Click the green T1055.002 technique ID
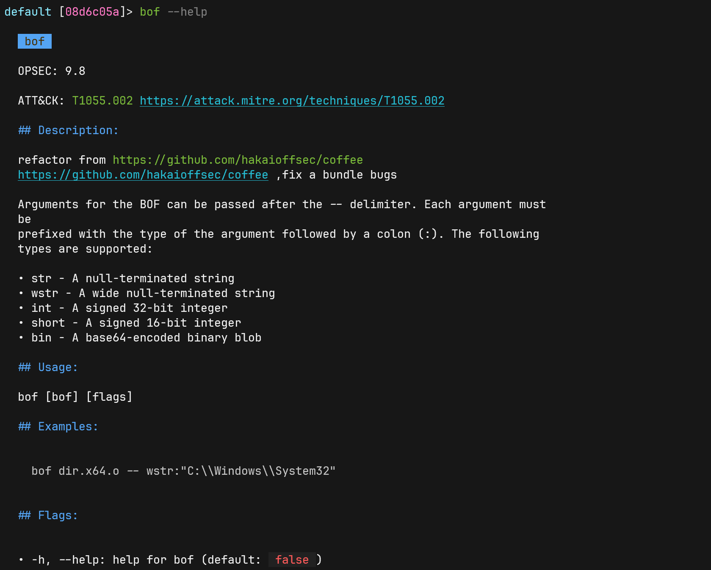The width and height of the screenshot is (711, 570). 102,101
